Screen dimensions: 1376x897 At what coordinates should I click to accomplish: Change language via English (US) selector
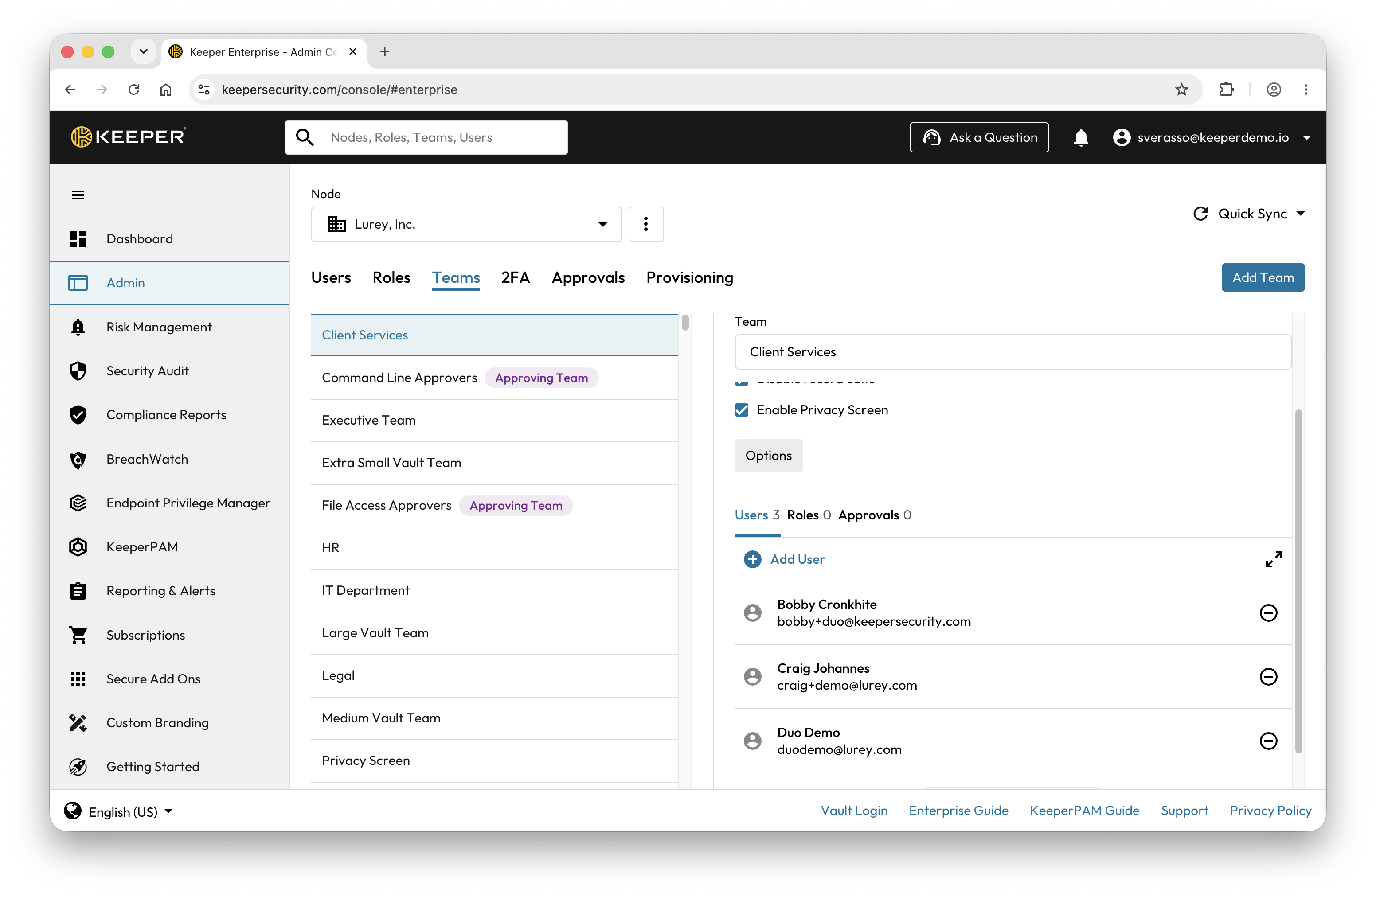coord(119,811)
